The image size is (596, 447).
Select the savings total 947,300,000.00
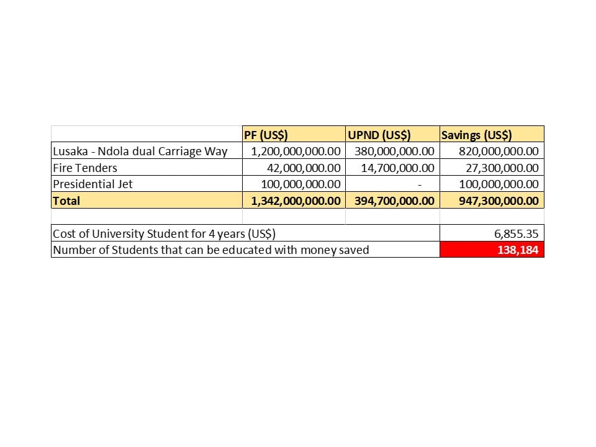[492, 201]
